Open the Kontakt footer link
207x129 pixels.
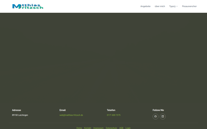[x=88, y=128]
